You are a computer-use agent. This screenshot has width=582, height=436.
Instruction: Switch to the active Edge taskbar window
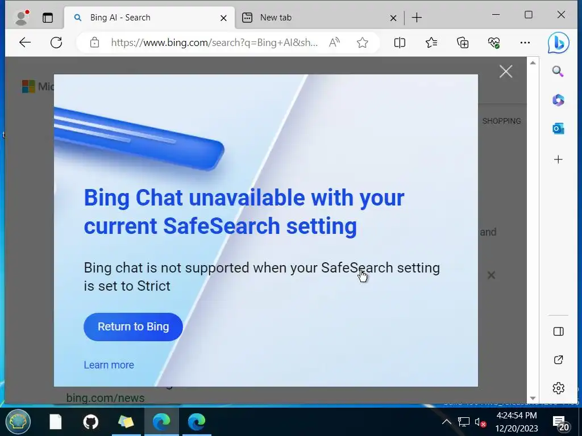(x=161, y=422)
